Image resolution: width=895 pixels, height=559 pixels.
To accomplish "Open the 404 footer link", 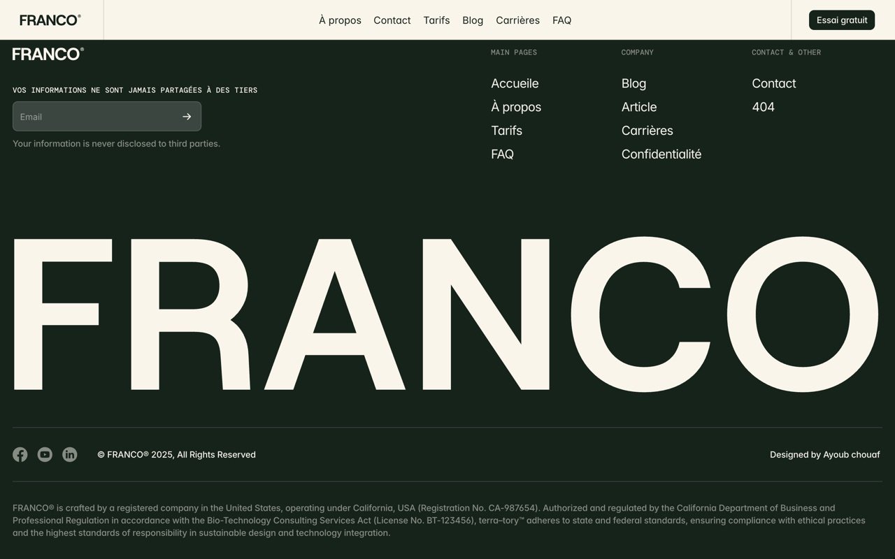I will (763, 107).
